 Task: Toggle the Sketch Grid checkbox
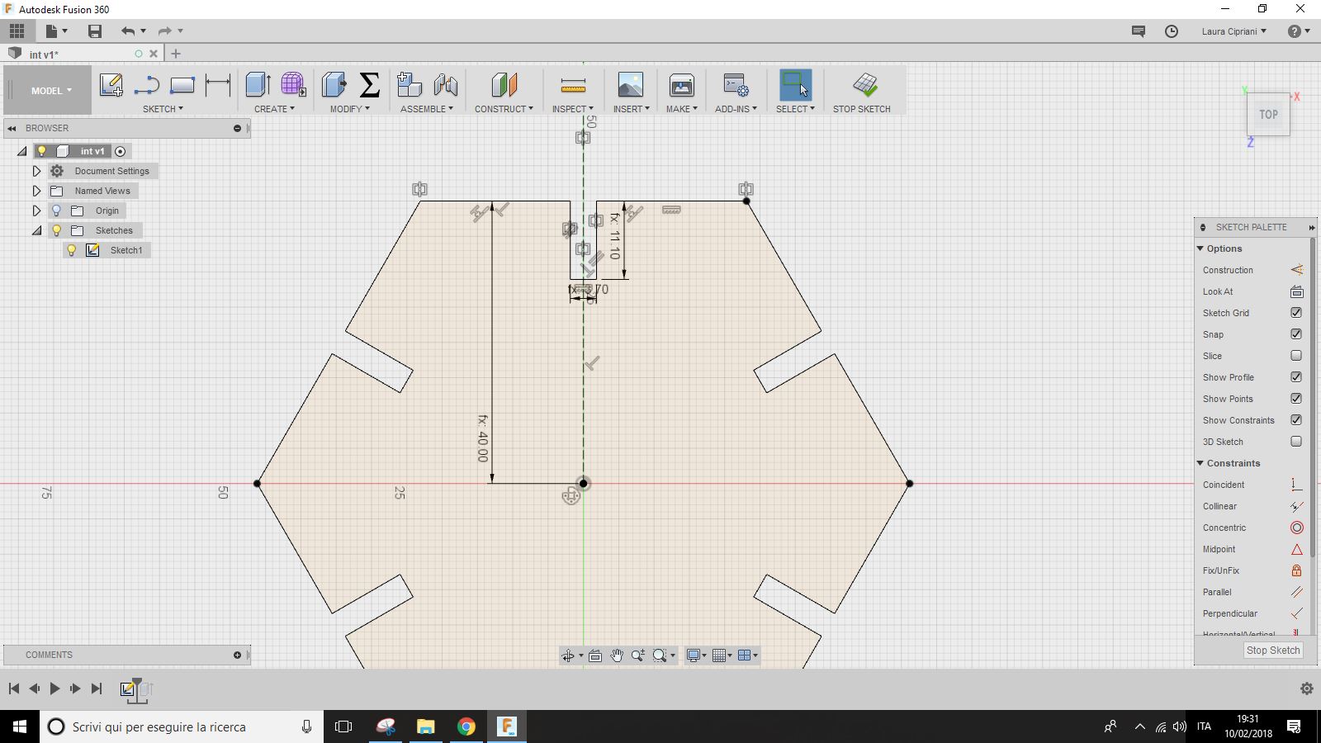[x=1296, y=313]
